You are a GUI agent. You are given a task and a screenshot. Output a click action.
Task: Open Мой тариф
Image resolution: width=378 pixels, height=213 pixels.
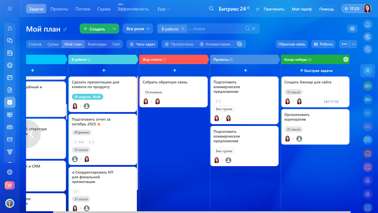click(x=302, y=9)
